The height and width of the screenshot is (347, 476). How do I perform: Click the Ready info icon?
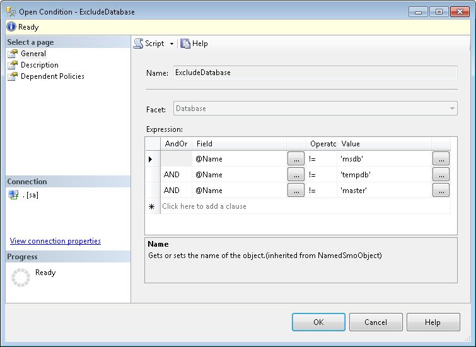11,26
